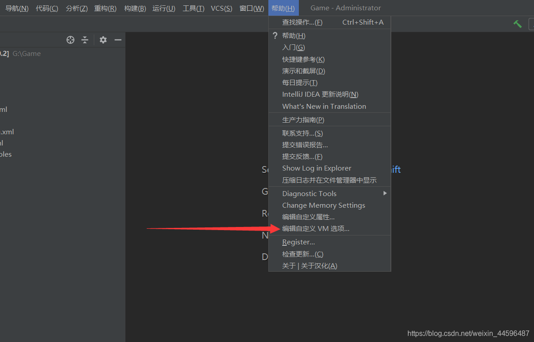Select 帮助(H) entry with question mark
This screenshot has width=534, height=342.
[x=330, y=36]
